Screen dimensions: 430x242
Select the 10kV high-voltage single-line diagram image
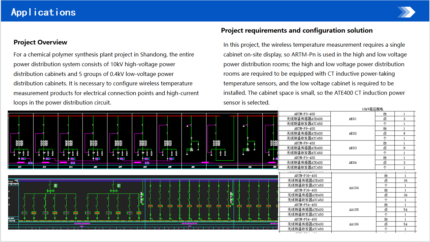pos(143,139)
